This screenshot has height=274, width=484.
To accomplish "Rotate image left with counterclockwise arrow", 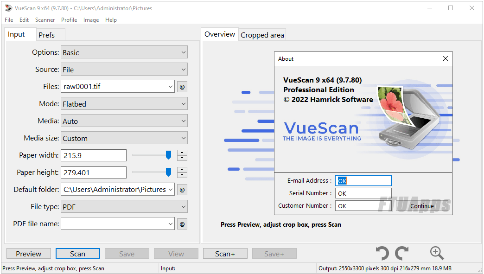I will (x=382, y=253).
